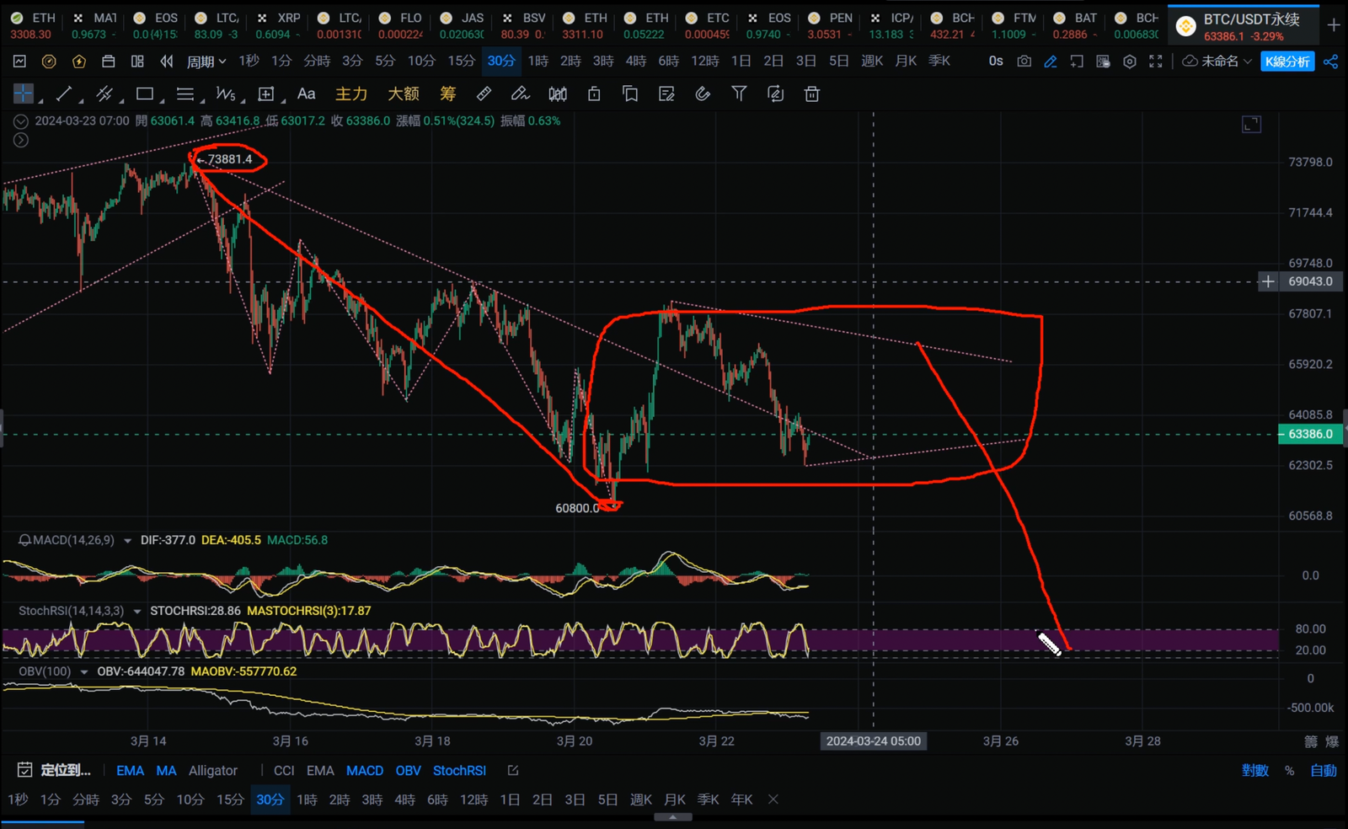
Task: Click the add alert plus at 69043.0
Action: (1268, 281)
